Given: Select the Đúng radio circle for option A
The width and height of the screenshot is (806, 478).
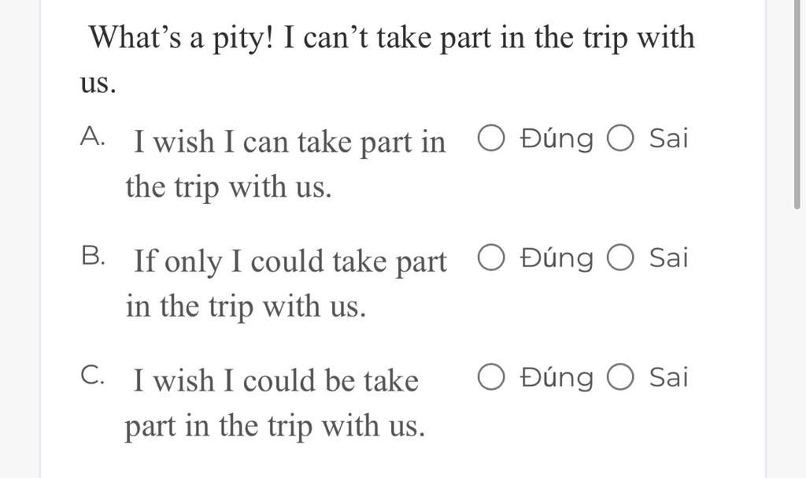Looking at the screenshot, I should [491, 139].
